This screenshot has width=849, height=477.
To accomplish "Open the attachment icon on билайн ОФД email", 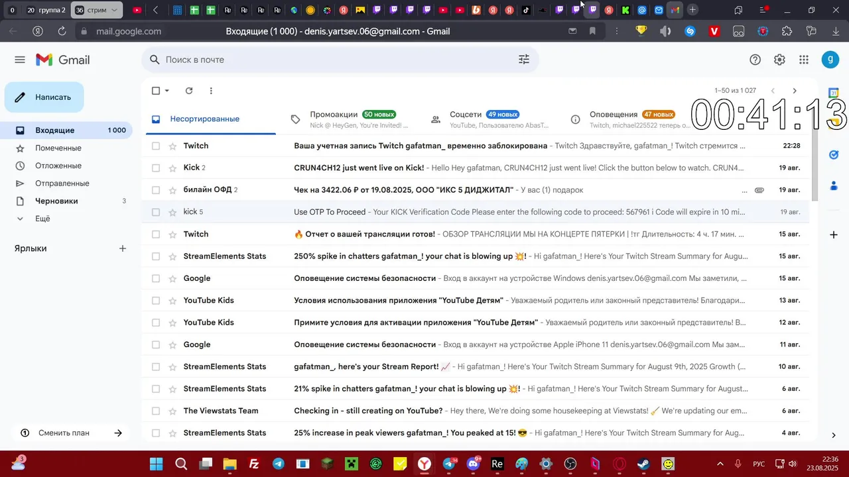I will click(759, 190).
